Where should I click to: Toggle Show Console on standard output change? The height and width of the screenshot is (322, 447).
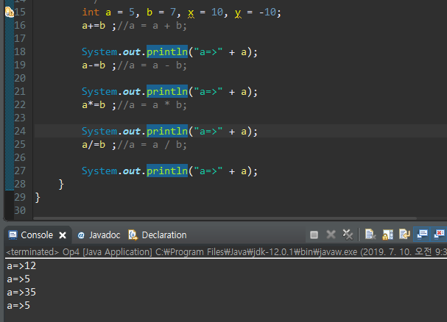422,235
